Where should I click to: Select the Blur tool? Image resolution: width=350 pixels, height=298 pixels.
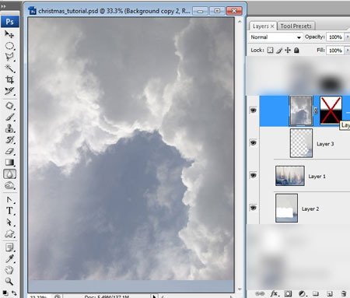pos(9,174)
